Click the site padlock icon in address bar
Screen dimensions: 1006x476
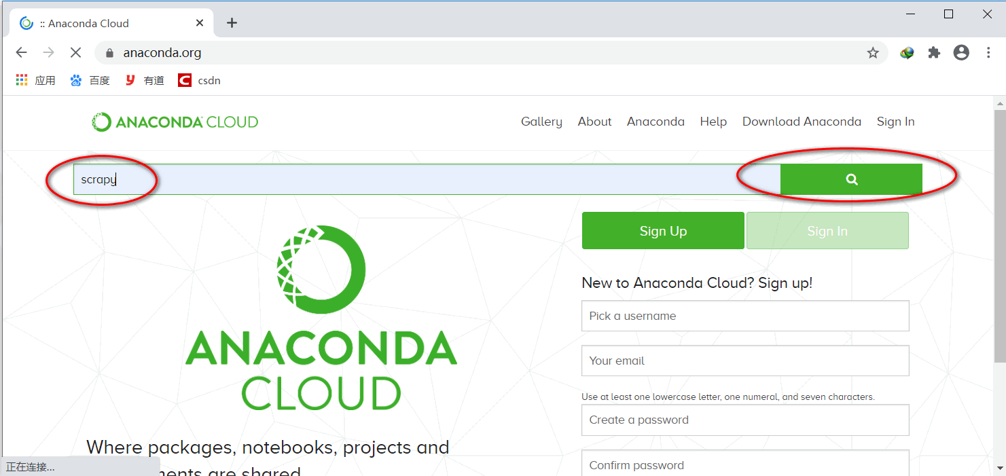point(109,53)
